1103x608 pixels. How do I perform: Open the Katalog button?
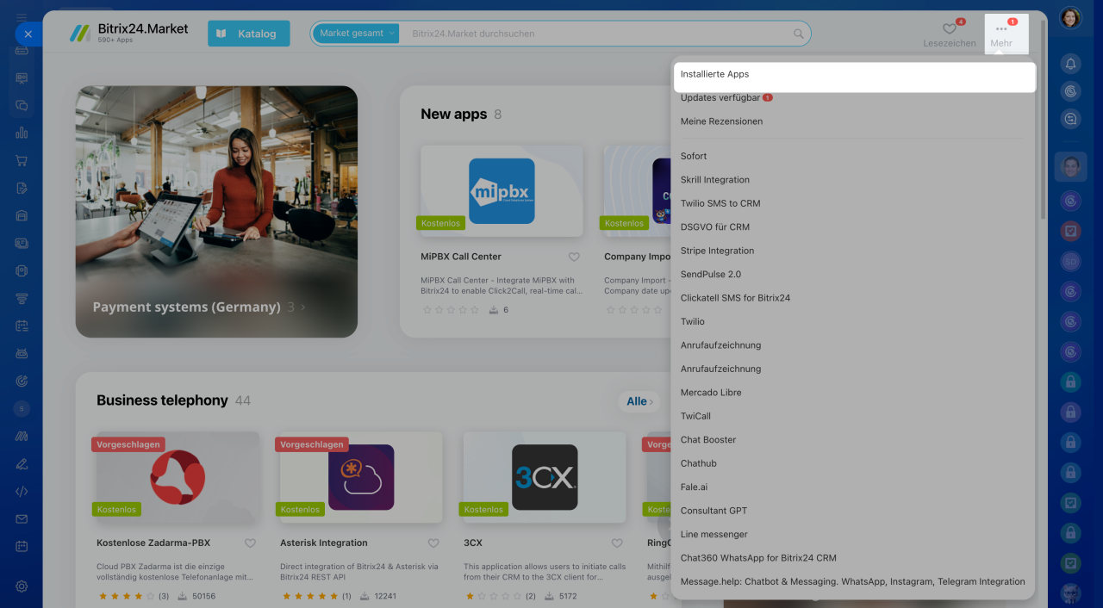point(249,34)
